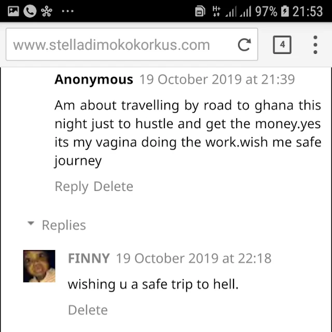
Task: Open the browser three-dot overflow menu
Action: point(315,45)
